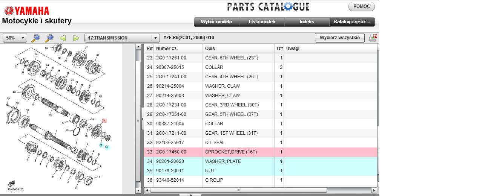This screenshot has width=488, height=196.
Task: Go to next diagram with right arrow
Action: 76,38
